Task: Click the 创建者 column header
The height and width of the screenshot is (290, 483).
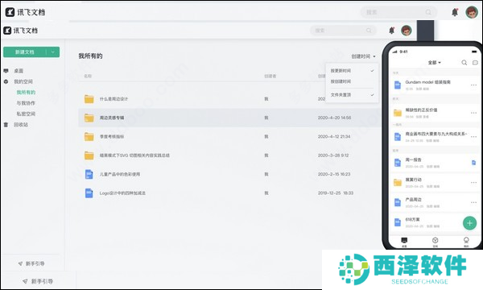Action: (x=270, y=76)
